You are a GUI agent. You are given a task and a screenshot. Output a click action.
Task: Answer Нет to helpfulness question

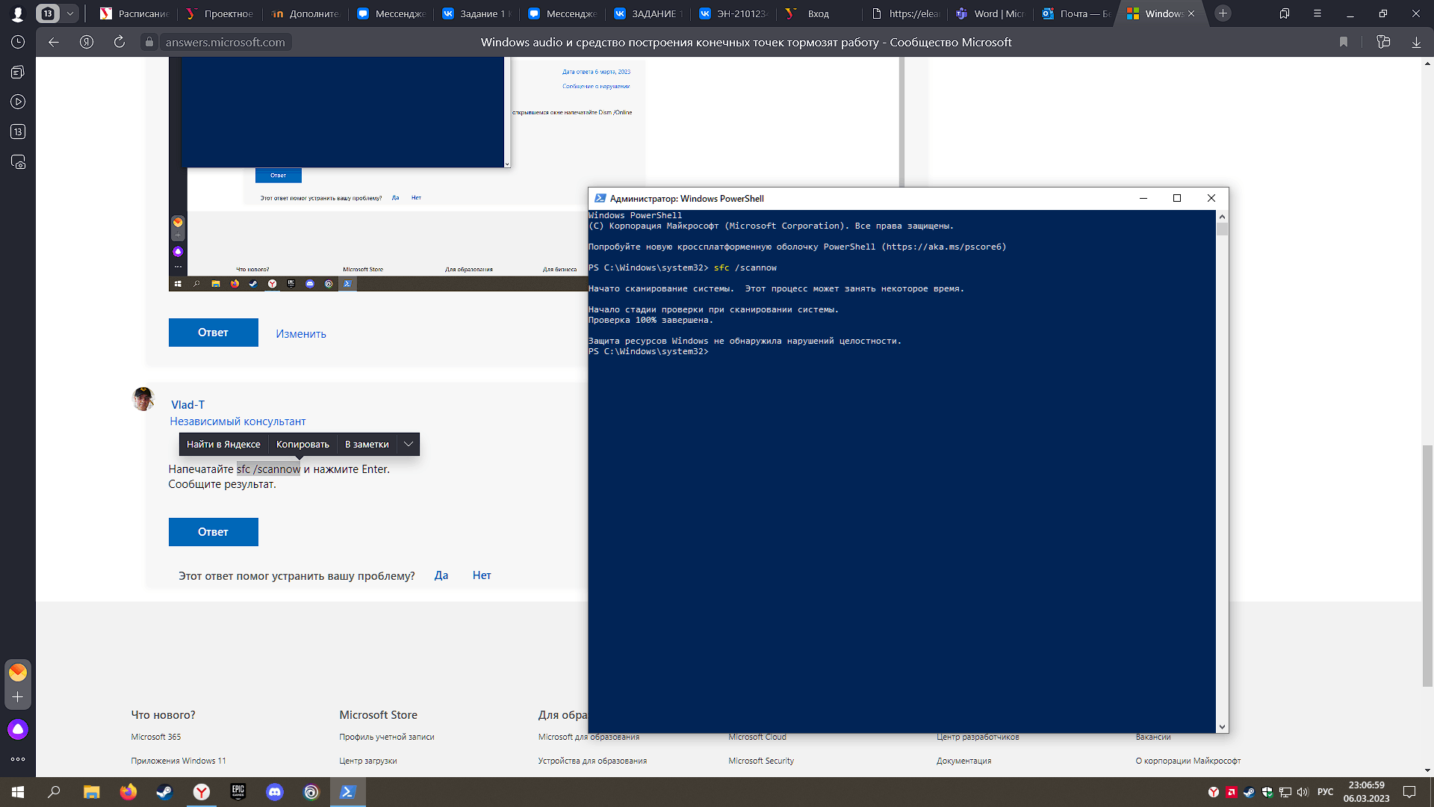click(482, 575)
